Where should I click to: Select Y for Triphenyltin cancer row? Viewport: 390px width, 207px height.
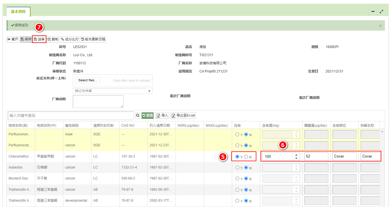(x=237, y=190)
